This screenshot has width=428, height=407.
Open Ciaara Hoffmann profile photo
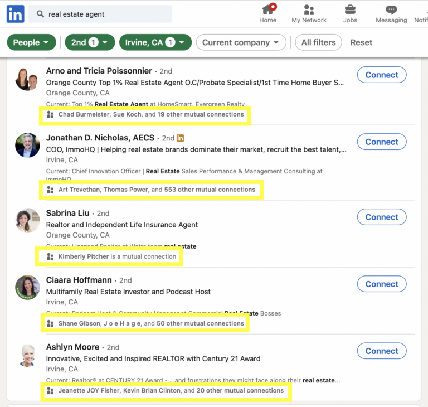click(x=27, y=287)
